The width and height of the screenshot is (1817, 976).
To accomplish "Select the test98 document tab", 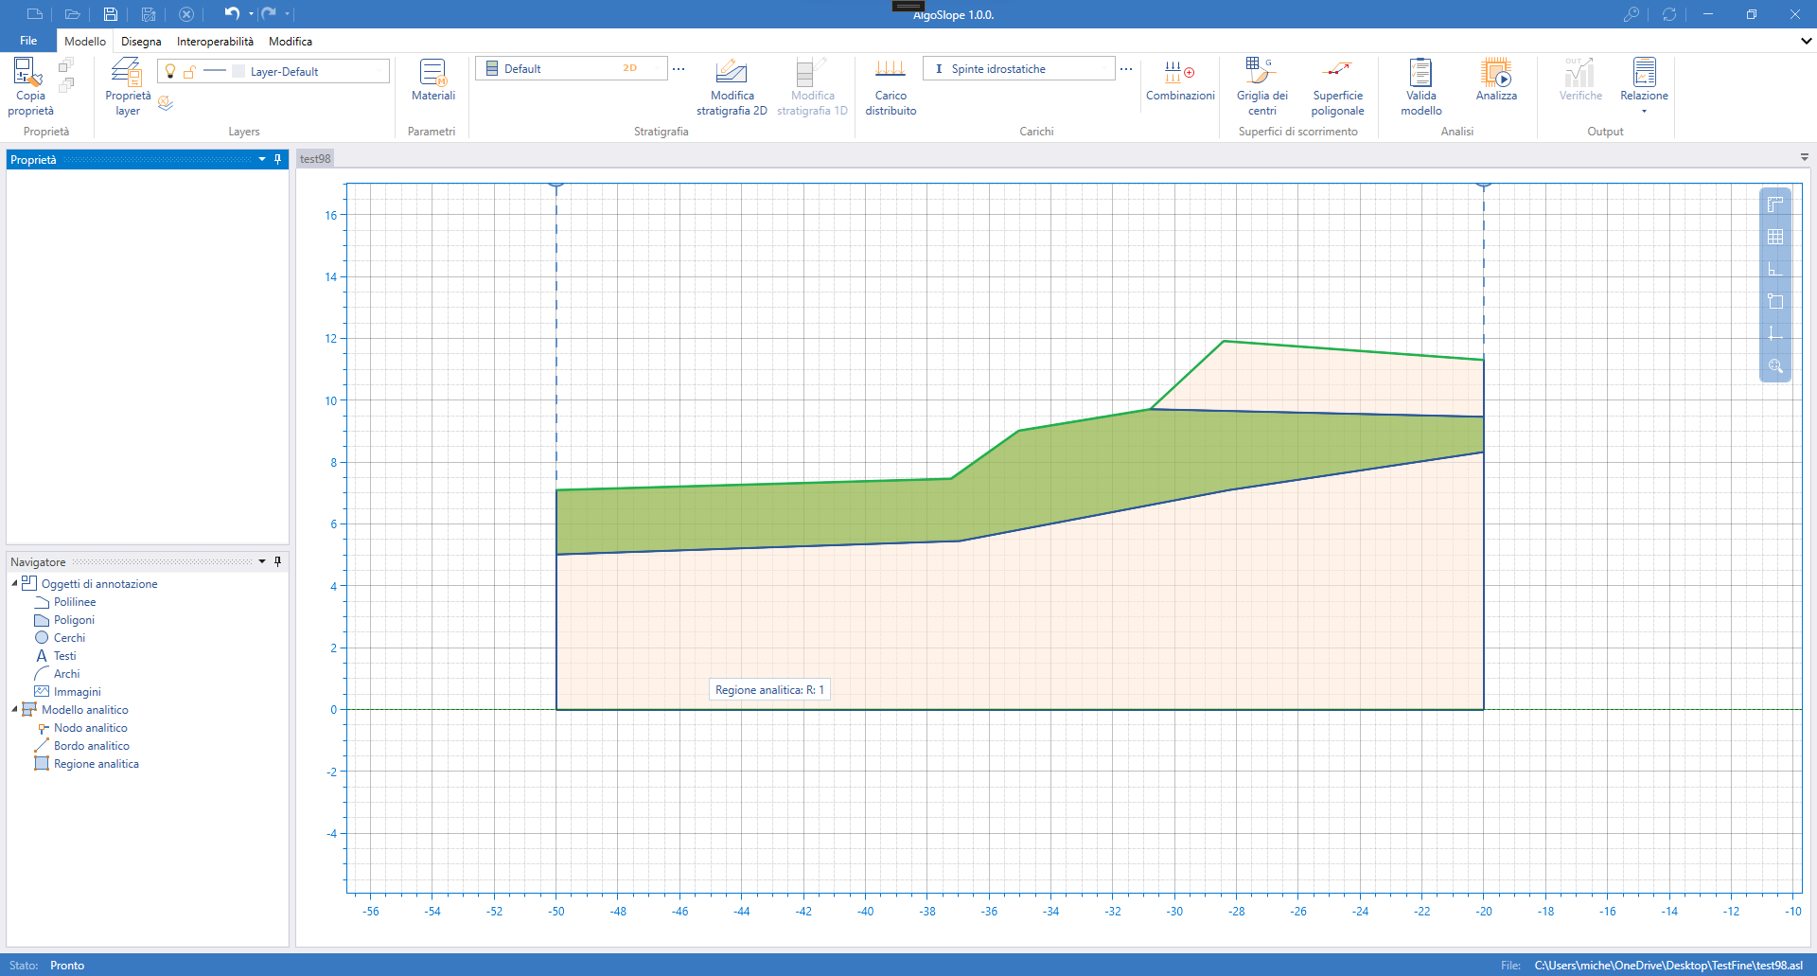I will coord(315,158).
